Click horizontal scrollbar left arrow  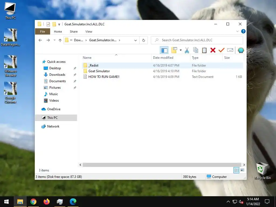pos(80,165)
